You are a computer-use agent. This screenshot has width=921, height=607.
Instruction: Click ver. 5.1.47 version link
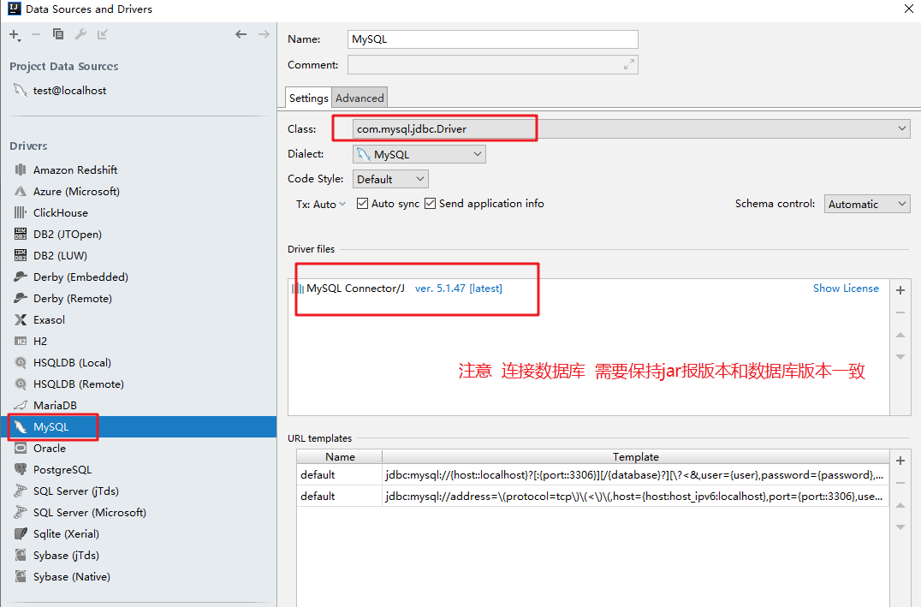[x=458, y=289]
